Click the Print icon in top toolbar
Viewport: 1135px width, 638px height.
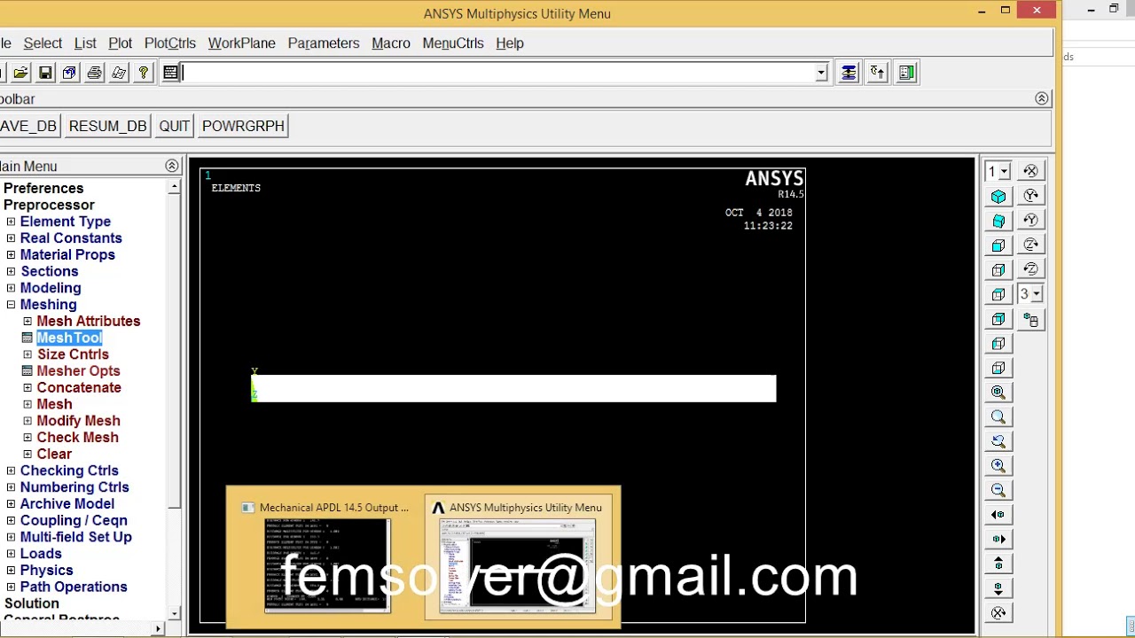tap(94, 73)
